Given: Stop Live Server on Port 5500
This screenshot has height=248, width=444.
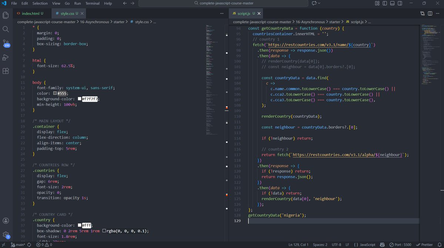Looking at the screenshot, I should coord(400,245).
